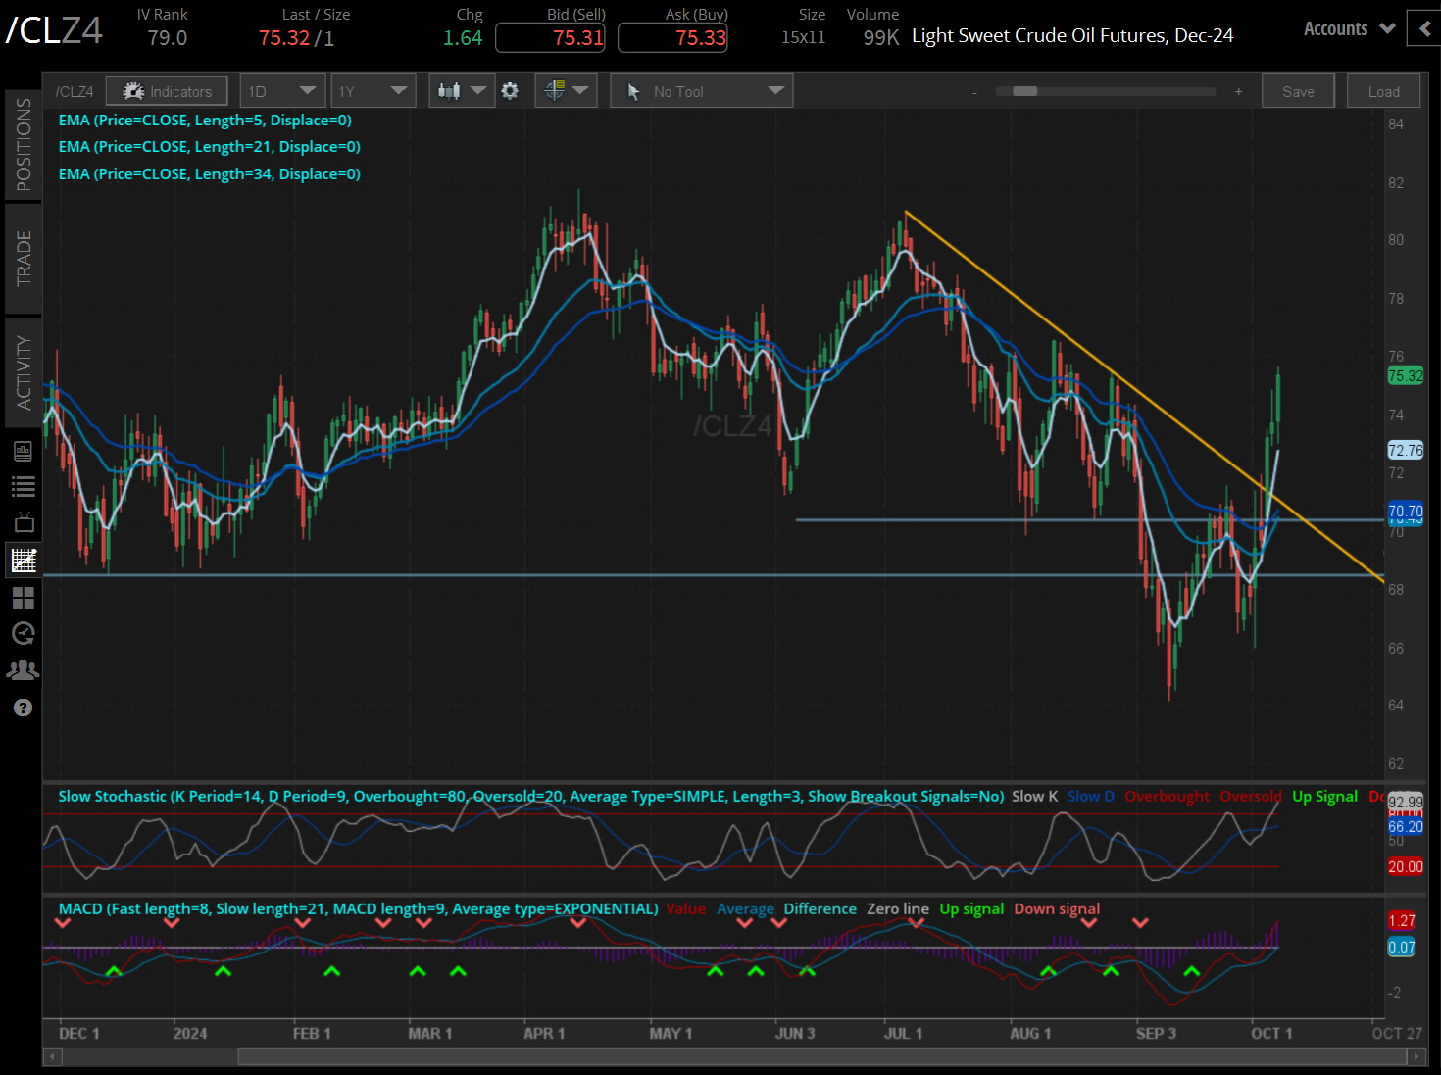This screenshot has width=1441, height=1075.
Task: Open the community people icon
Action: pos(23,670)
